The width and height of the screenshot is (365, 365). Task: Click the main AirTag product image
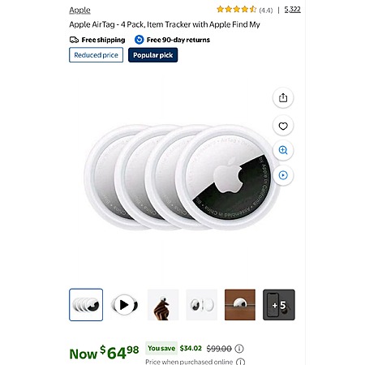pos(181,177)
